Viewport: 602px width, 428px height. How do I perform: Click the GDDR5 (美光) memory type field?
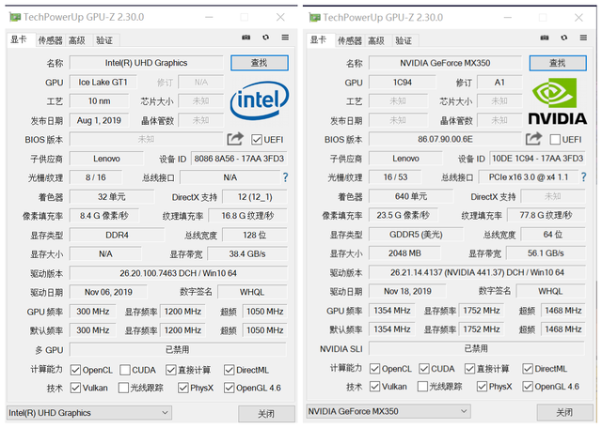tap(416, 234)
